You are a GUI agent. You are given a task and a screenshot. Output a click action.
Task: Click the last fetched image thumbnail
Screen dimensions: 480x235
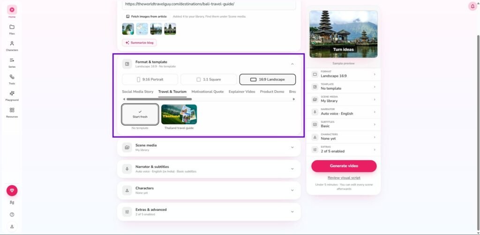(170, 29)
